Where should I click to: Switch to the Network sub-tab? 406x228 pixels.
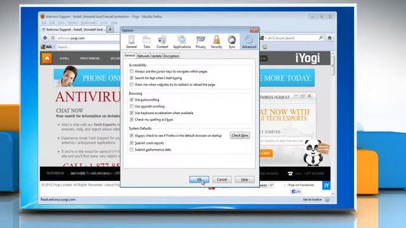143,56
